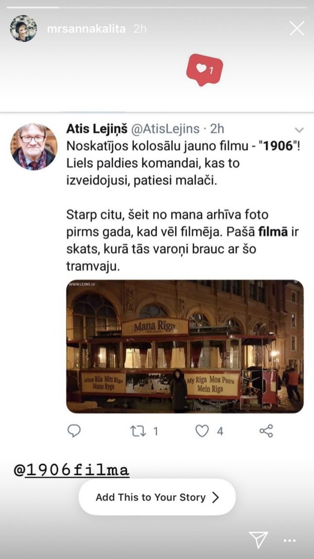Image resolution: width=314 pixels, height=559 pixels.
Task: Open mrsannakalita profile picture
Action: point(23,29)
